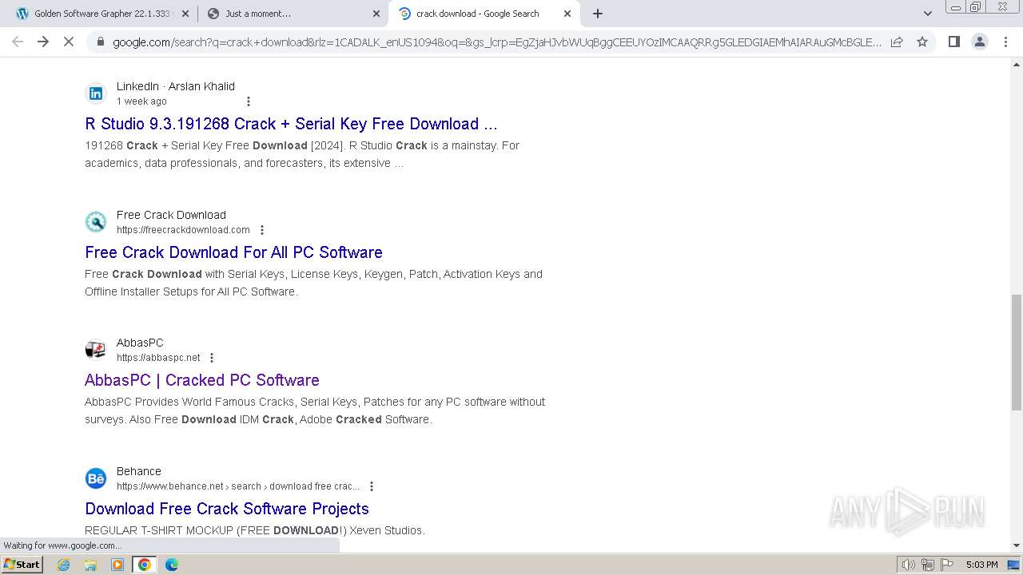Open Windows Media Player from taskbar

(117, 565)
